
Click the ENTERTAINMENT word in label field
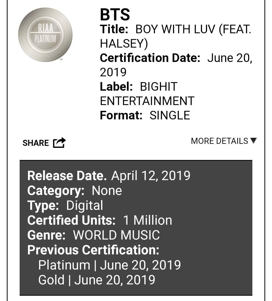pos(147,101)
